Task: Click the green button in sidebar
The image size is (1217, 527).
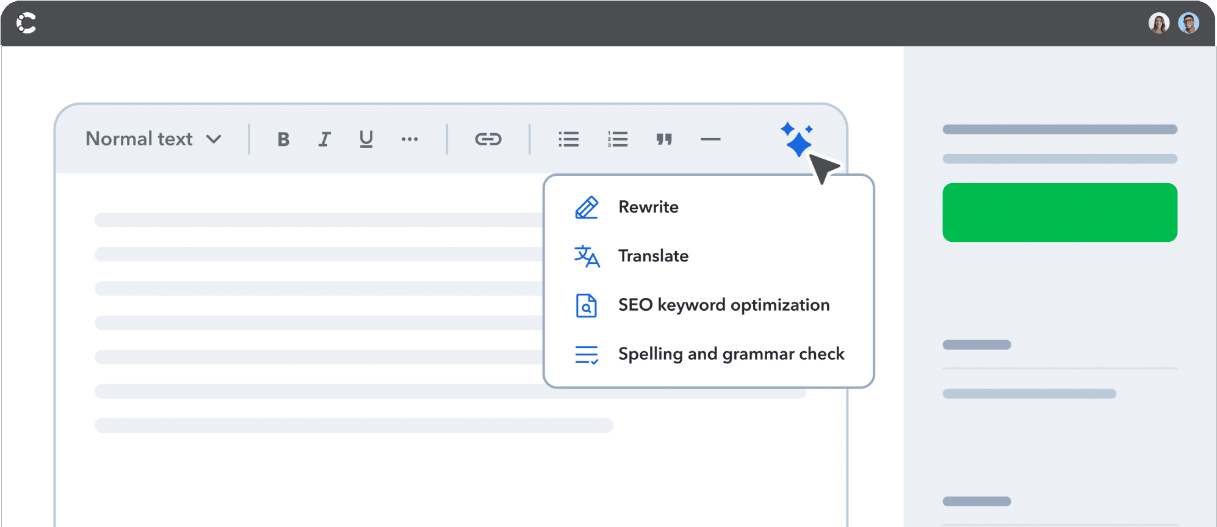Action: coord(1060,213)
